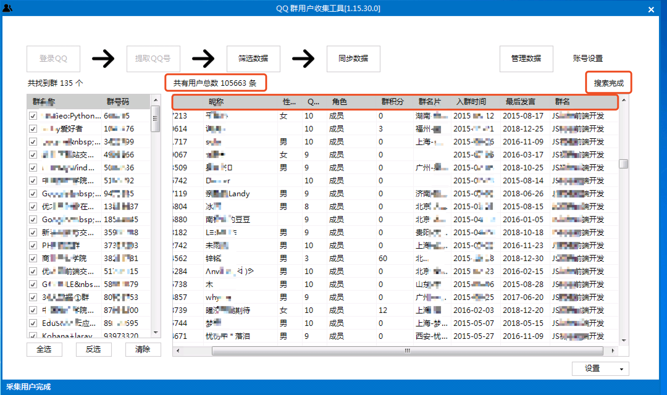The width and height of the screenshot is (667, 395).
Task: Select the user row with nickname 锌铭
Action: point(213,259)
